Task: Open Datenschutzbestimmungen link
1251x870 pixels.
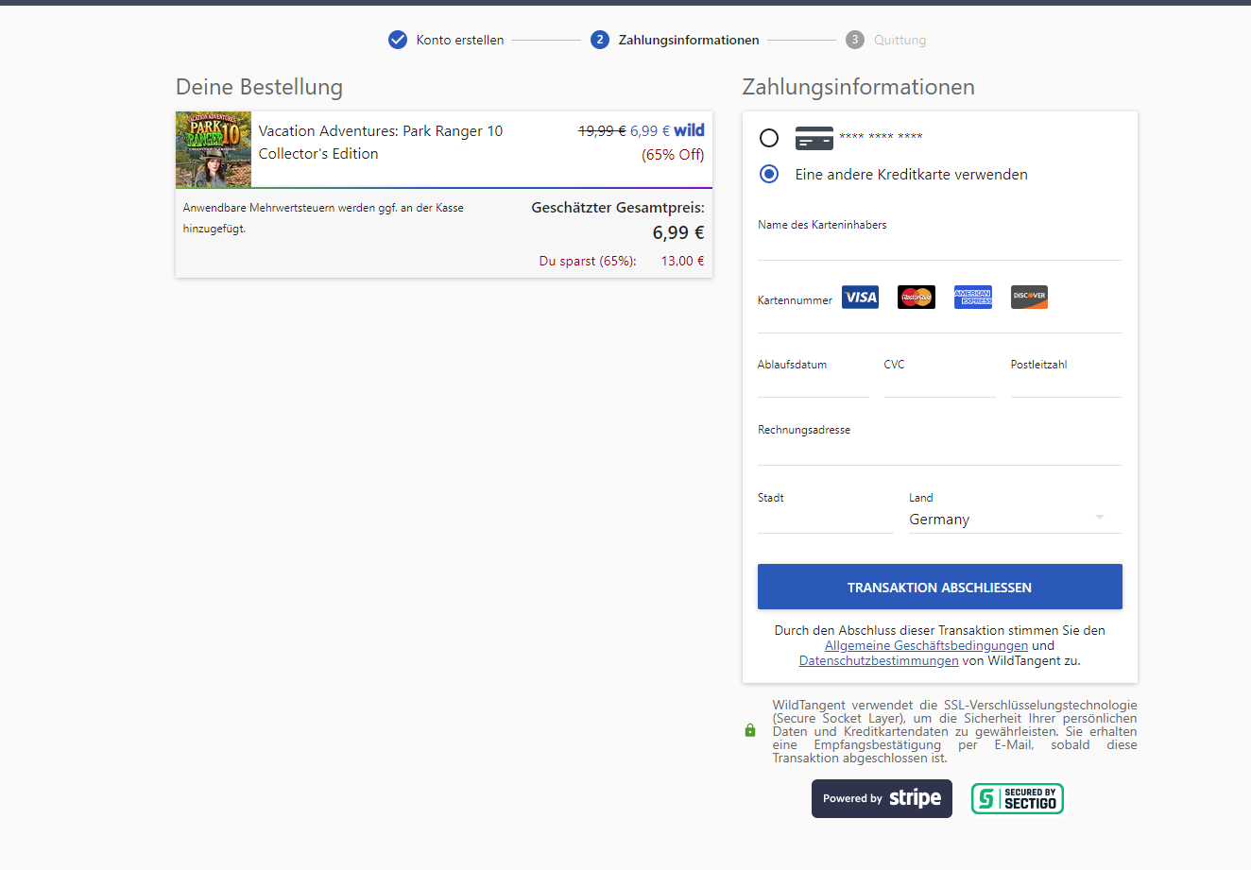Action: coord(879,661)
